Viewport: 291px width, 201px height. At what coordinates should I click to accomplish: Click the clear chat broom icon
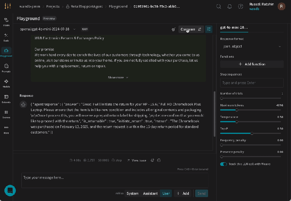tap(174, 29)
